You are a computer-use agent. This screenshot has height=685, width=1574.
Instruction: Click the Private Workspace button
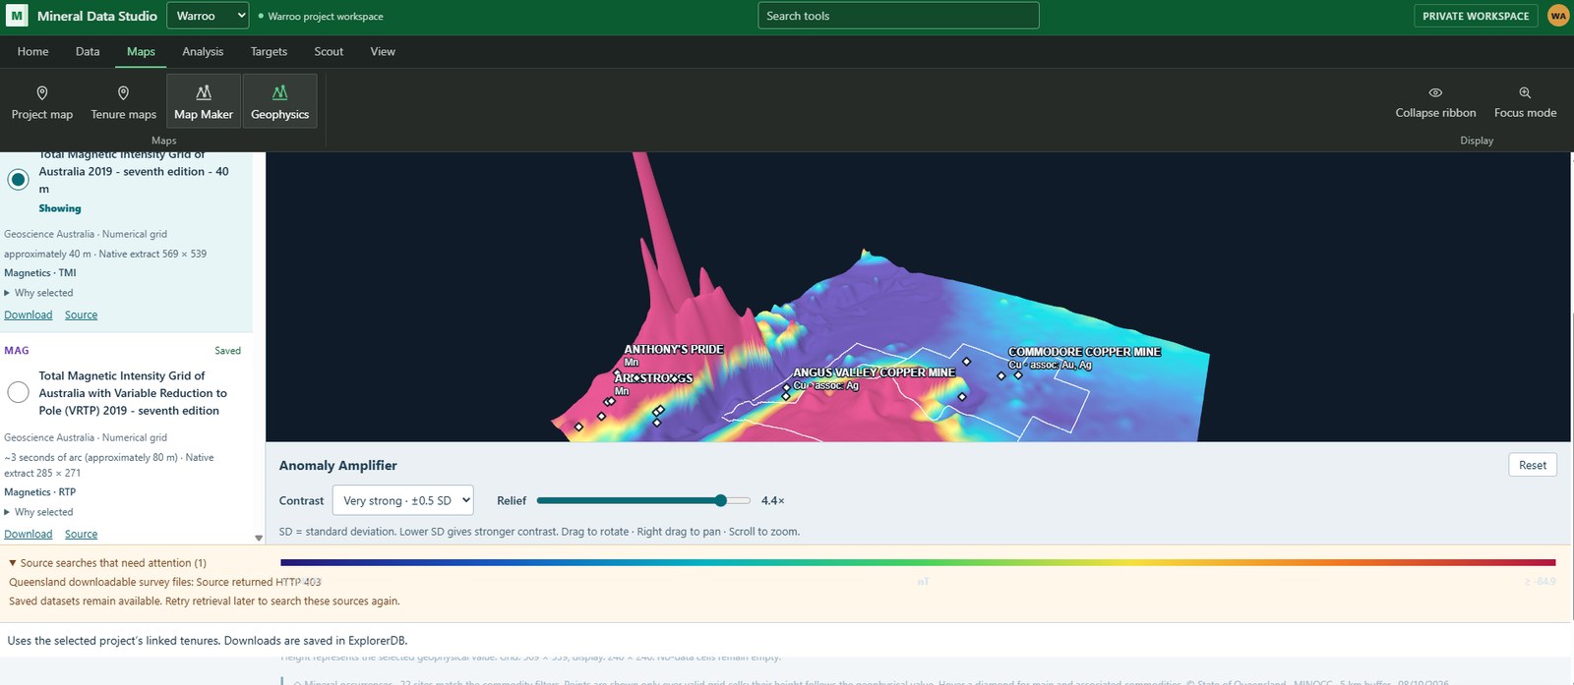[1476, 16]
